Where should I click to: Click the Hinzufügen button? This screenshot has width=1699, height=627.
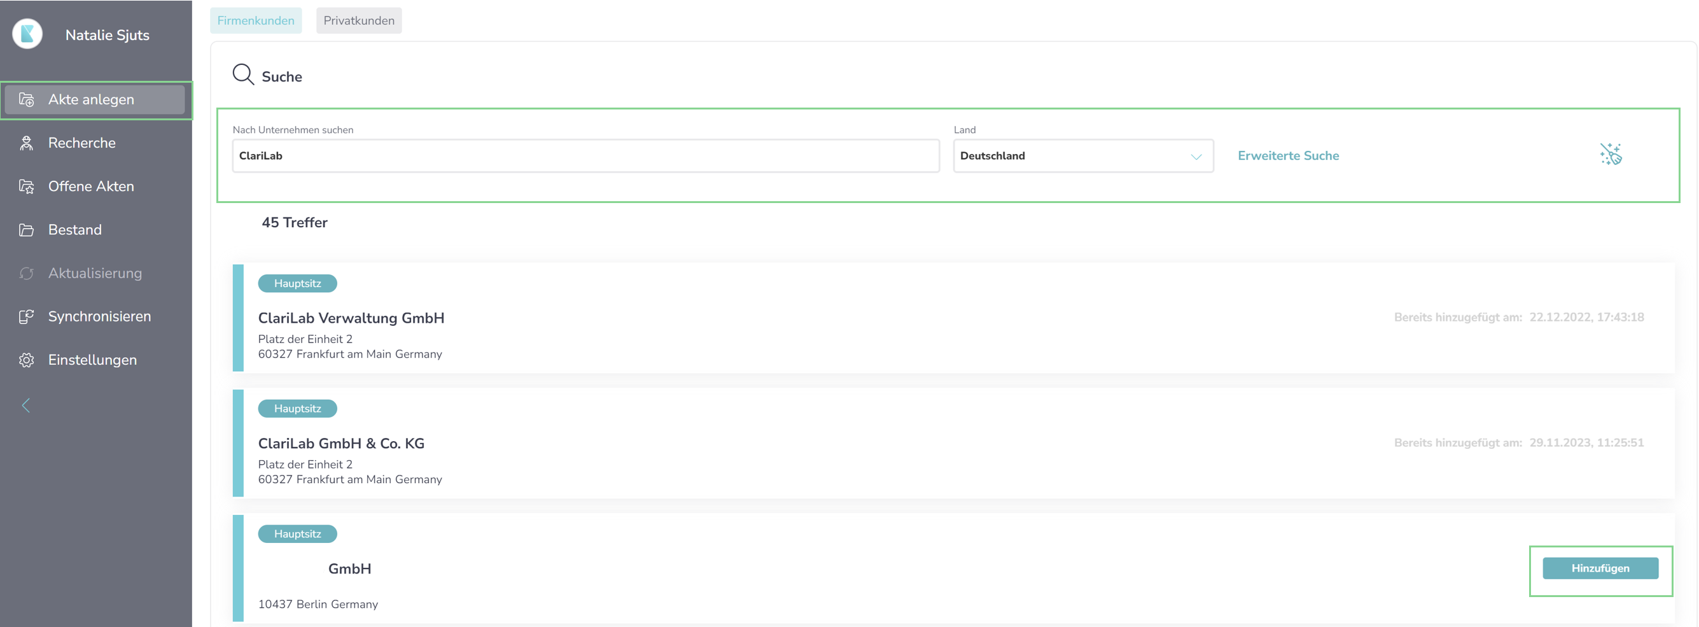coord(1600,568)
